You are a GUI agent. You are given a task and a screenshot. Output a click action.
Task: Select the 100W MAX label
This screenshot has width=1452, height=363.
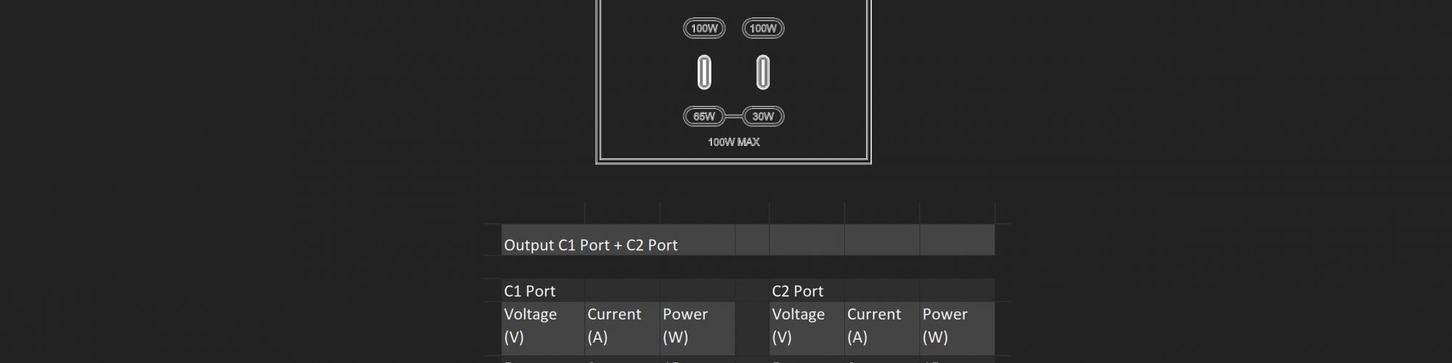pyautogui.click(x=733, y=142)
